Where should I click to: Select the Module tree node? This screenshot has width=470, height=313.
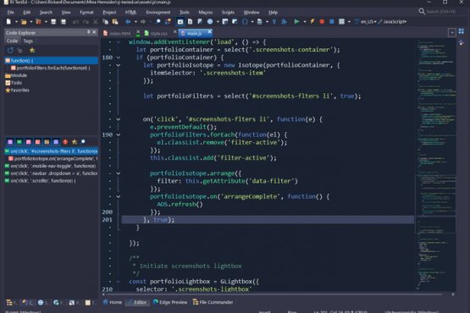coord(16,75)
